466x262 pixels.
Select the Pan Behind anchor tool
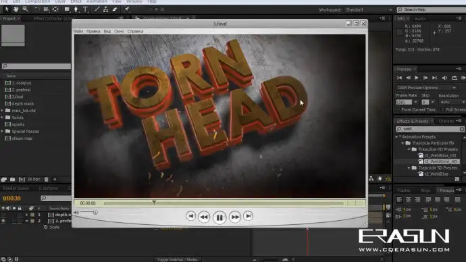click(55, 9)
